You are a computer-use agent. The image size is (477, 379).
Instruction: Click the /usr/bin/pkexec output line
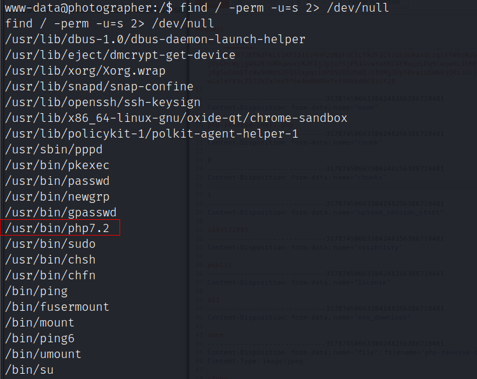[57, 165]
